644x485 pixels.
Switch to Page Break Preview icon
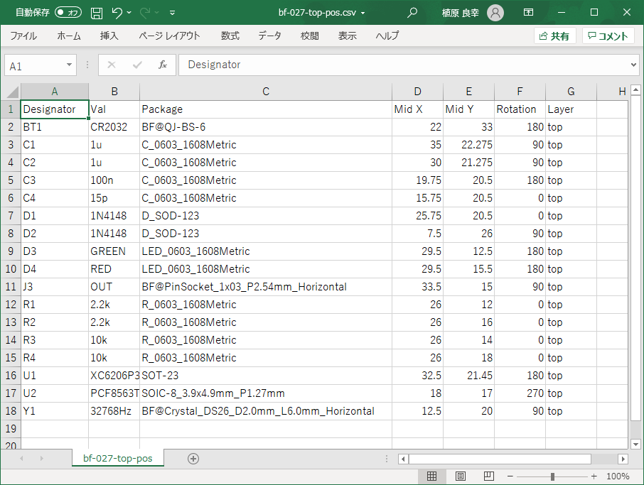click(x=489, y=476)
